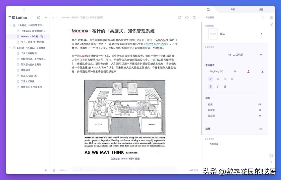Choose the 默认 template row
Image resolution: width=281 pixels, height=180 pixels.
click(x=235, y=34)
